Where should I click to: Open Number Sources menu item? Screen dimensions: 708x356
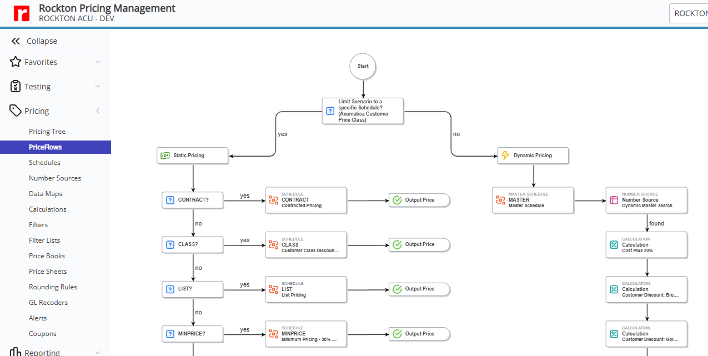point(55,178)
